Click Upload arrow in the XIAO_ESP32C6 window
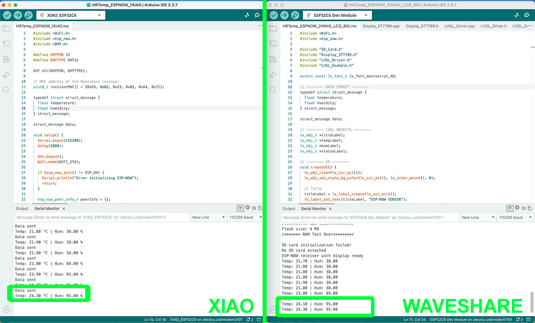This screenshot has width=535, height=323. 18,15
